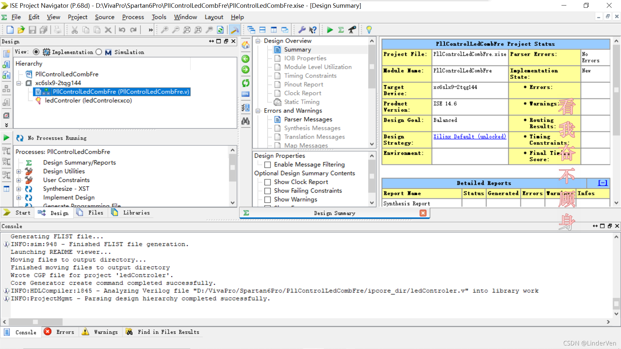
Task: Enable Message Filtering checkbox
Action: click(267, 165)
